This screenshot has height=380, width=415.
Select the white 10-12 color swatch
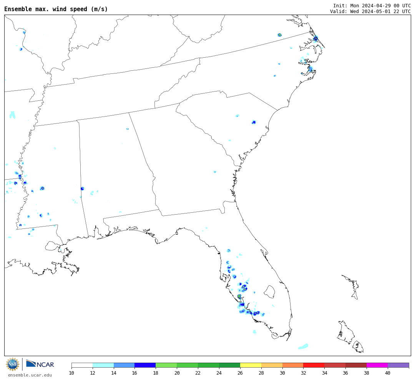click(82, 365)
